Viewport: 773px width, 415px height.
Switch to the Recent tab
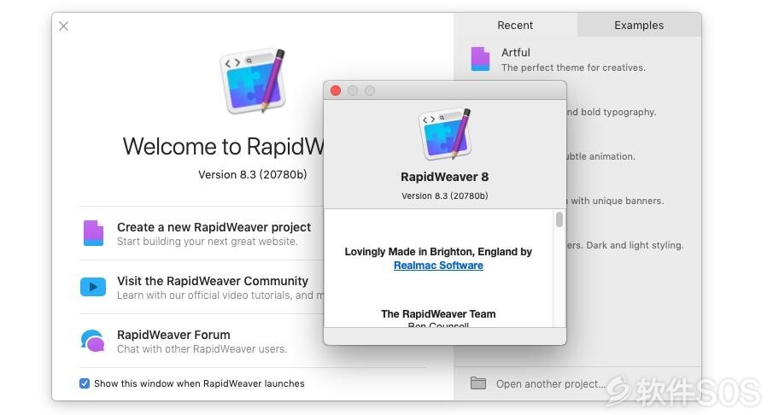515,25
